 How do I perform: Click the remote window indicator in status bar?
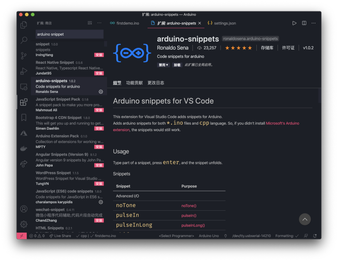(22, 236)
